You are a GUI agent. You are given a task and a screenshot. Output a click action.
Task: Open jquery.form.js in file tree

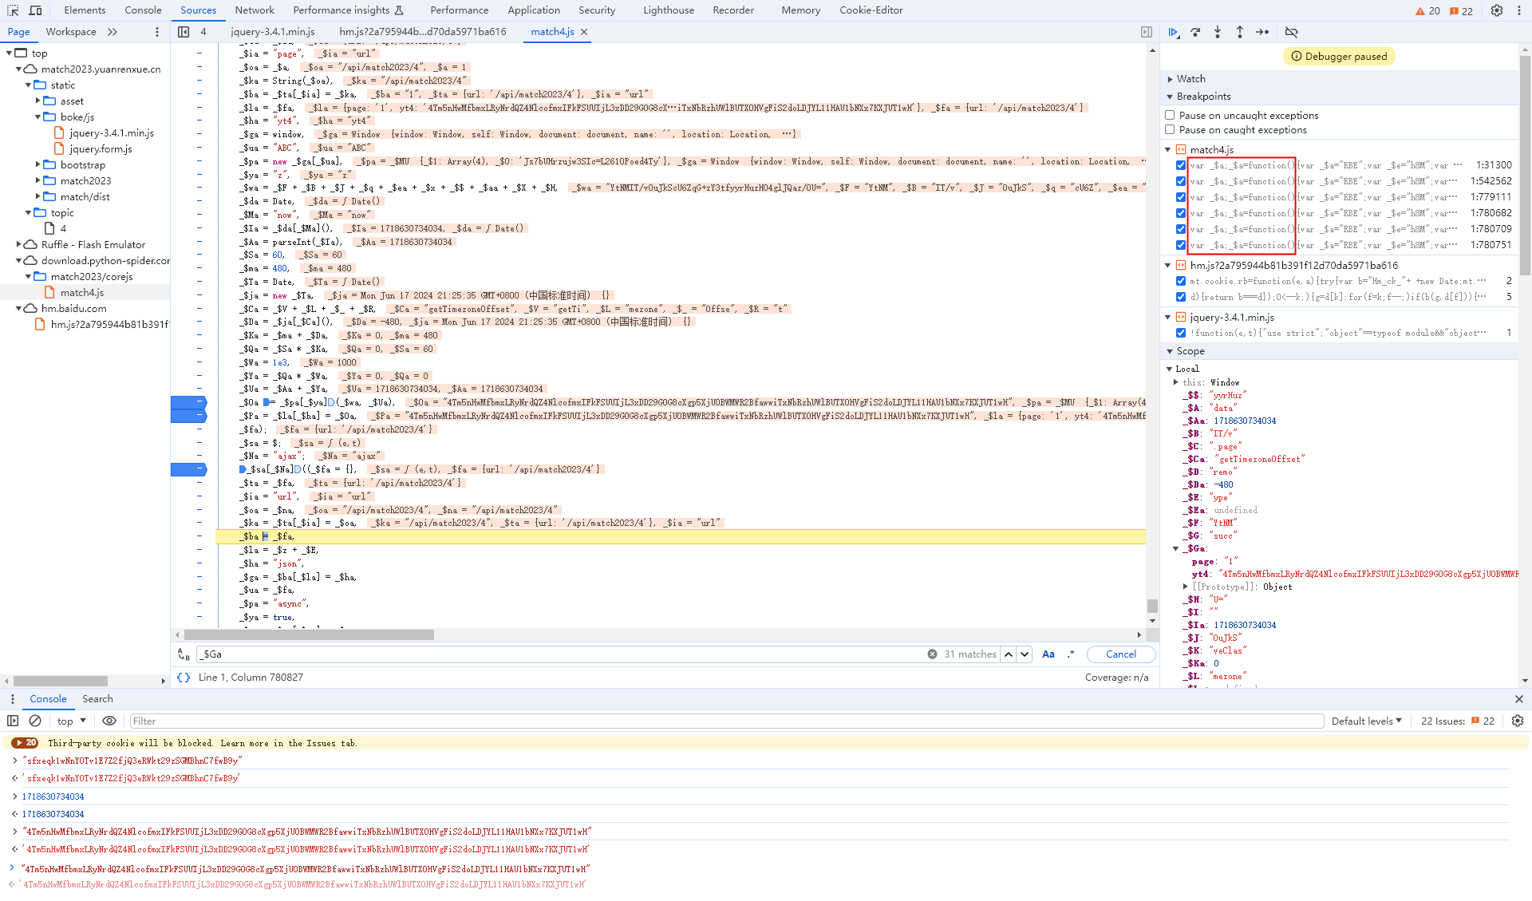101,149
